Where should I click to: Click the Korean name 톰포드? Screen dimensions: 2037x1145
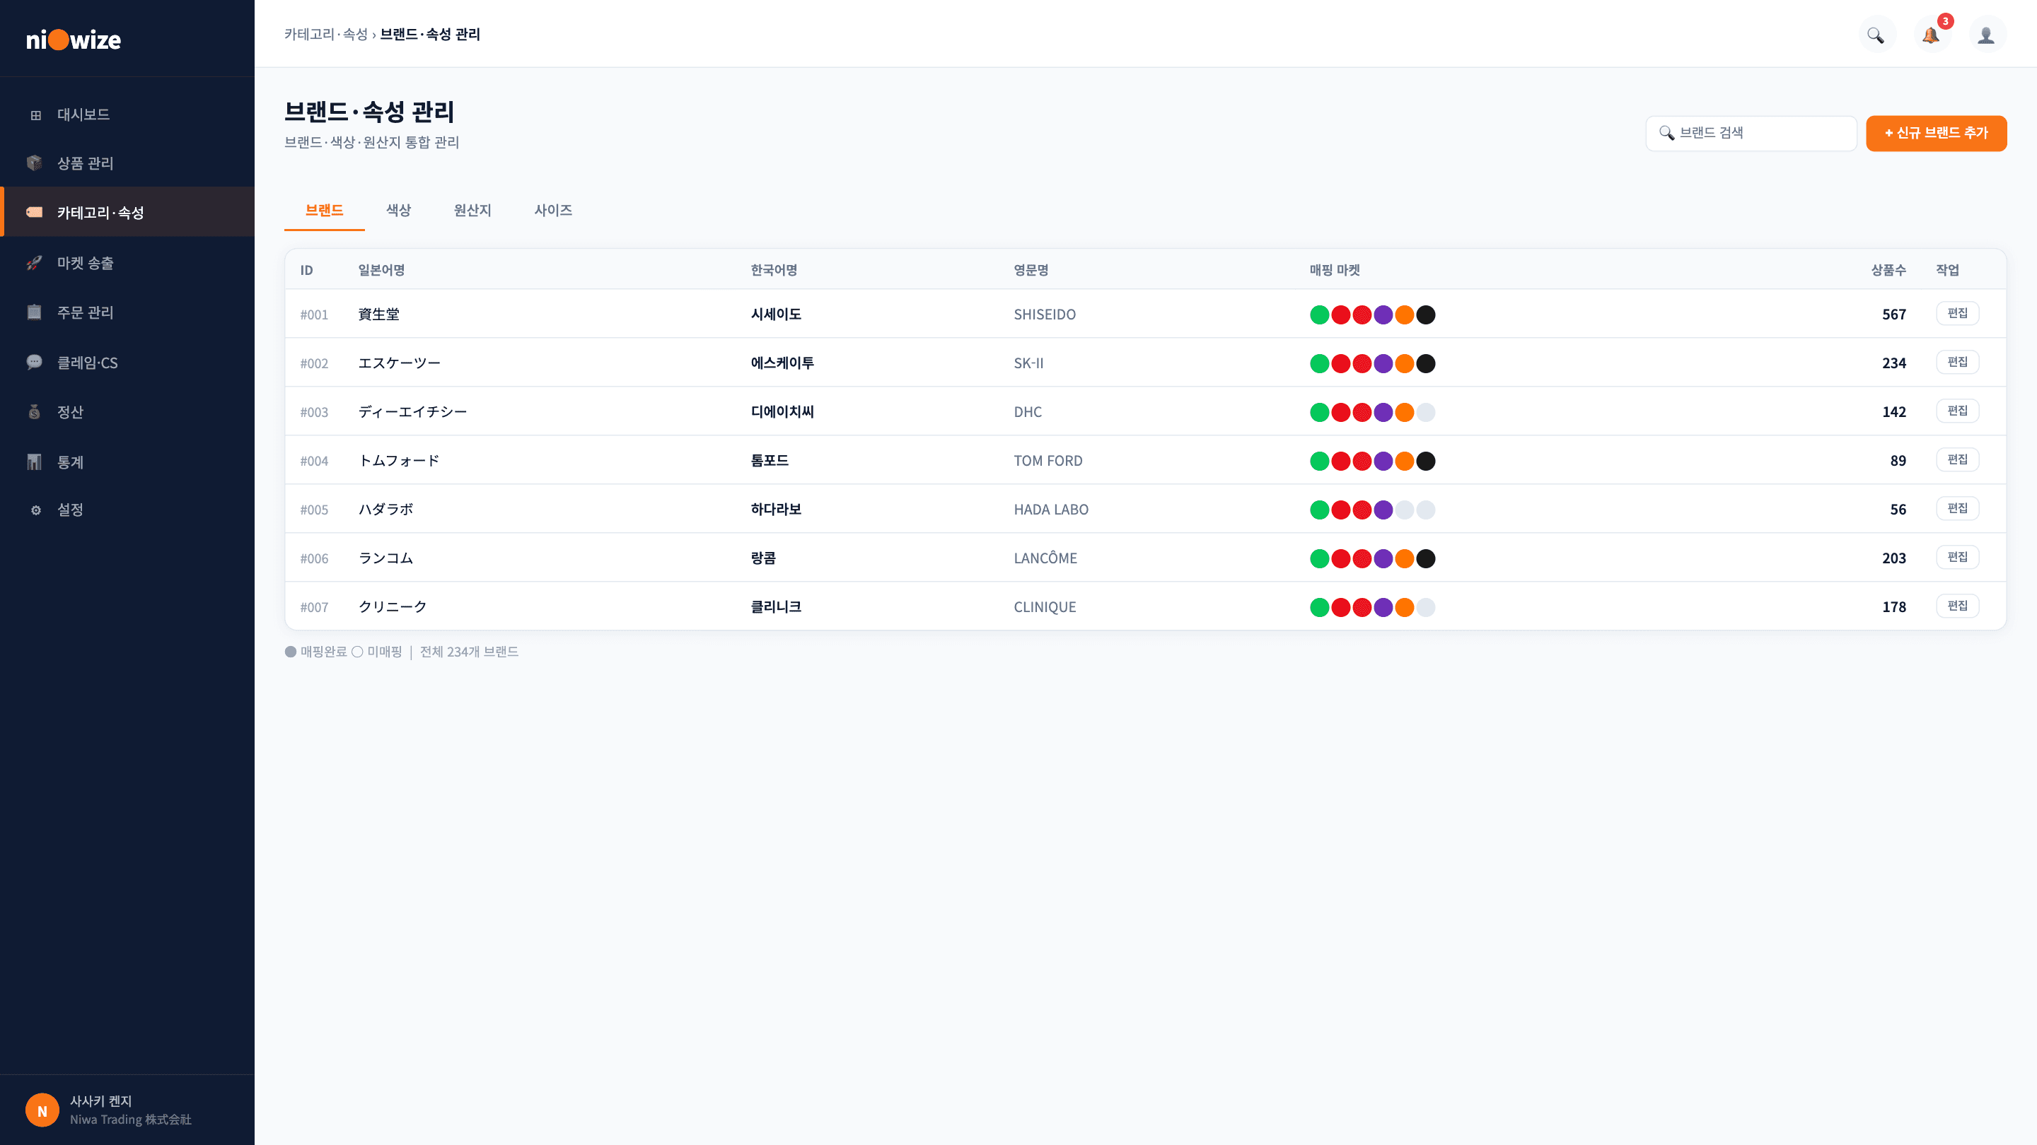tap(770, 461)
